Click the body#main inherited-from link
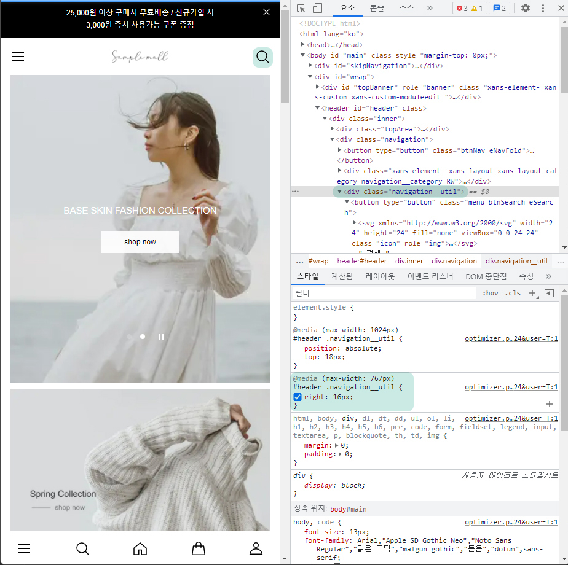The height and width of the screenshot is (565, 568). point(348,509)
